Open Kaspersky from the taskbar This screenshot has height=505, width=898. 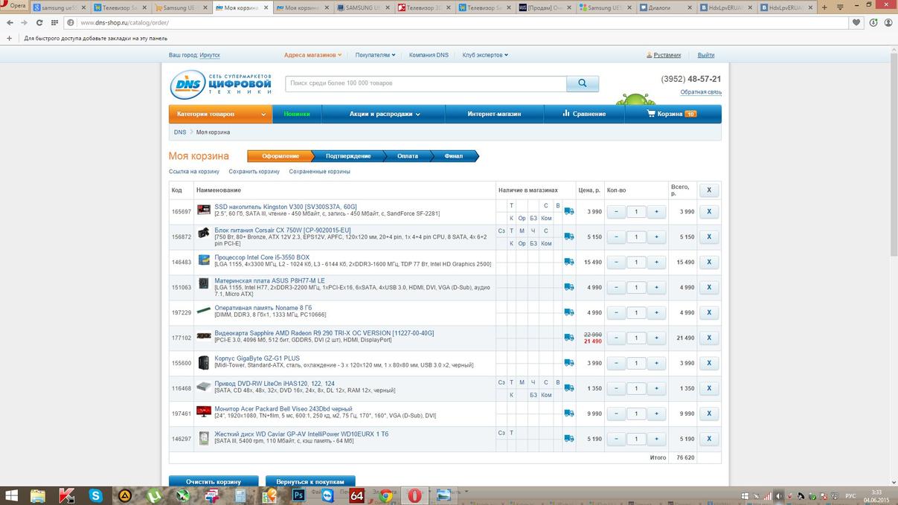click(67, 495)
